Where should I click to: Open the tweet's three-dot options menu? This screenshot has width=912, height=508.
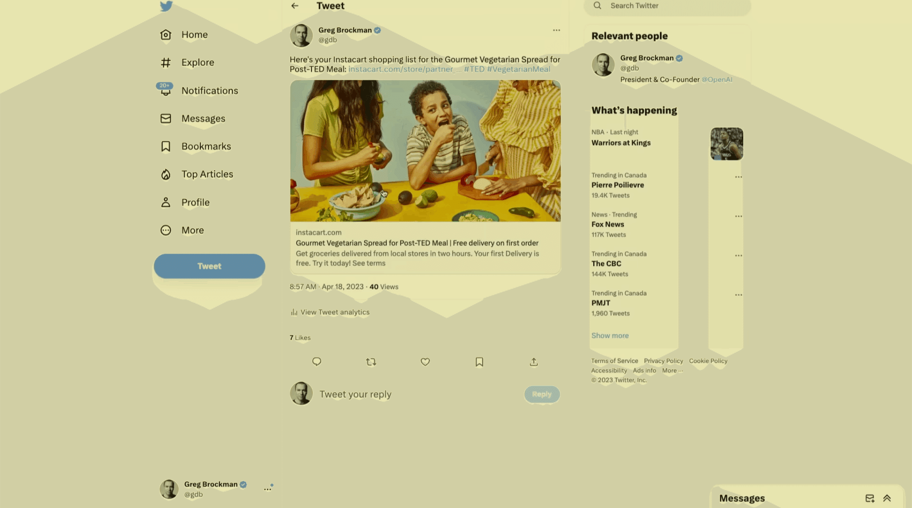556,30
